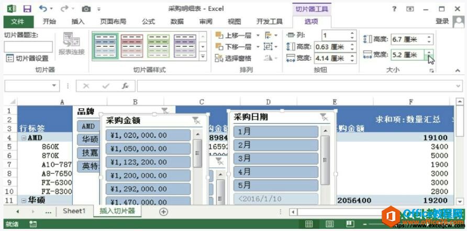This screenshot has width=467, height=231.
Task: Switch to the 审阅 tab
Action: (x=206, y=21)
